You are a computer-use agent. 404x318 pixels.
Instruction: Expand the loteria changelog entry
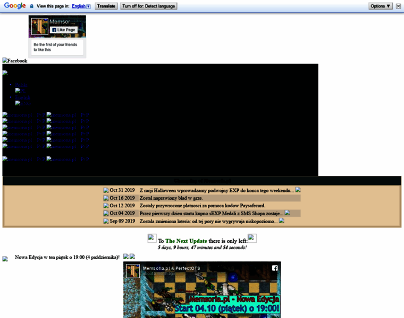pos(282,220)
